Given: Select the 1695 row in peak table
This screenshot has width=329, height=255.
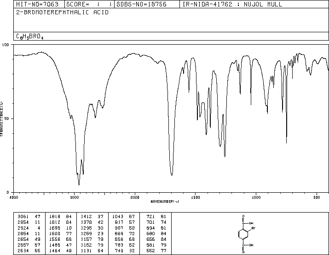Looking at the screenshot, I should tap(61, 228).
